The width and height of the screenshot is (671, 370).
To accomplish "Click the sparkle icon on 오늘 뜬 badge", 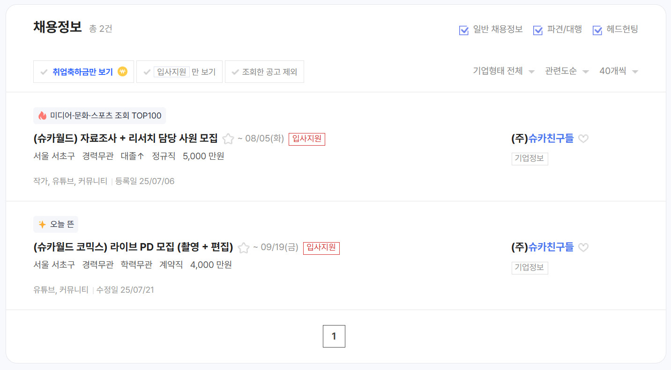I will point(42,224).
